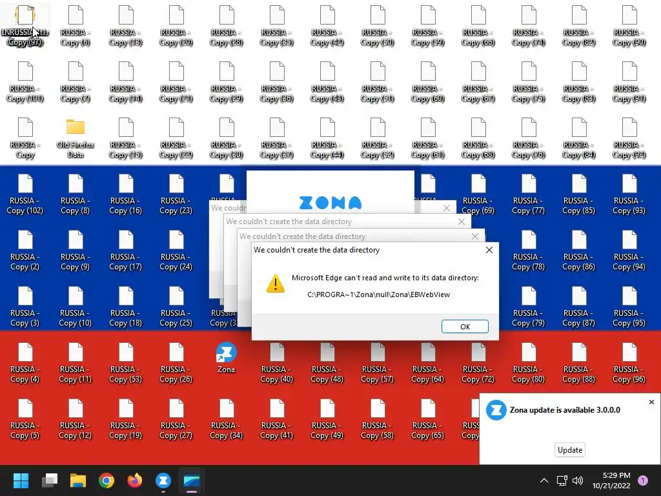Select file RUSSIA - Copy (27)
The image size is (661, 496).
tap(176, 418)
